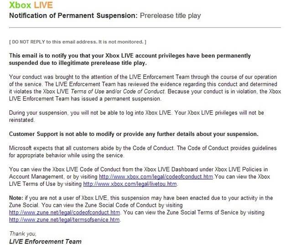This screenshot has height=245, width=291.
Task: Click the horizontal divider line below the subject
Action: (145, 28)
